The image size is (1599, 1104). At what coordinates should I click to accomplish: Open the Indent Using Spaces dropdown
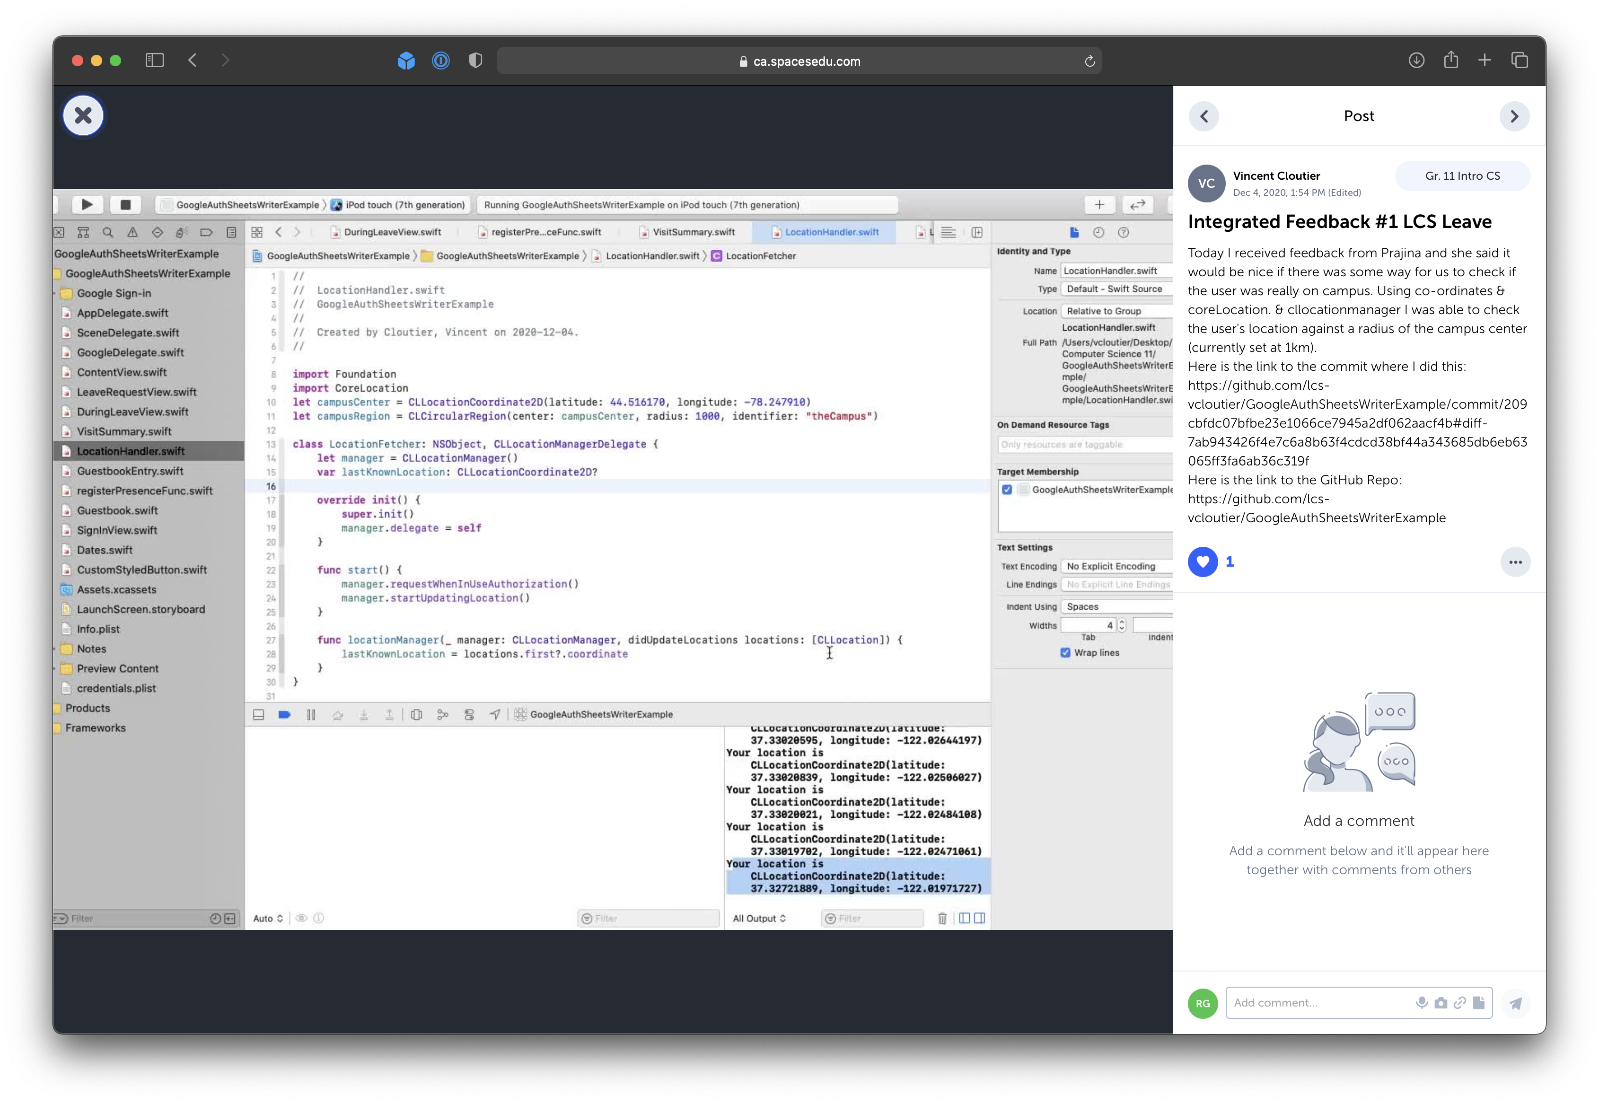[x=1116, y=607]
